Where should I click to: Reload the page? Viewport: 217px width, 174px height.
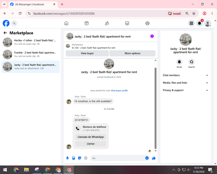pos(20,13)
